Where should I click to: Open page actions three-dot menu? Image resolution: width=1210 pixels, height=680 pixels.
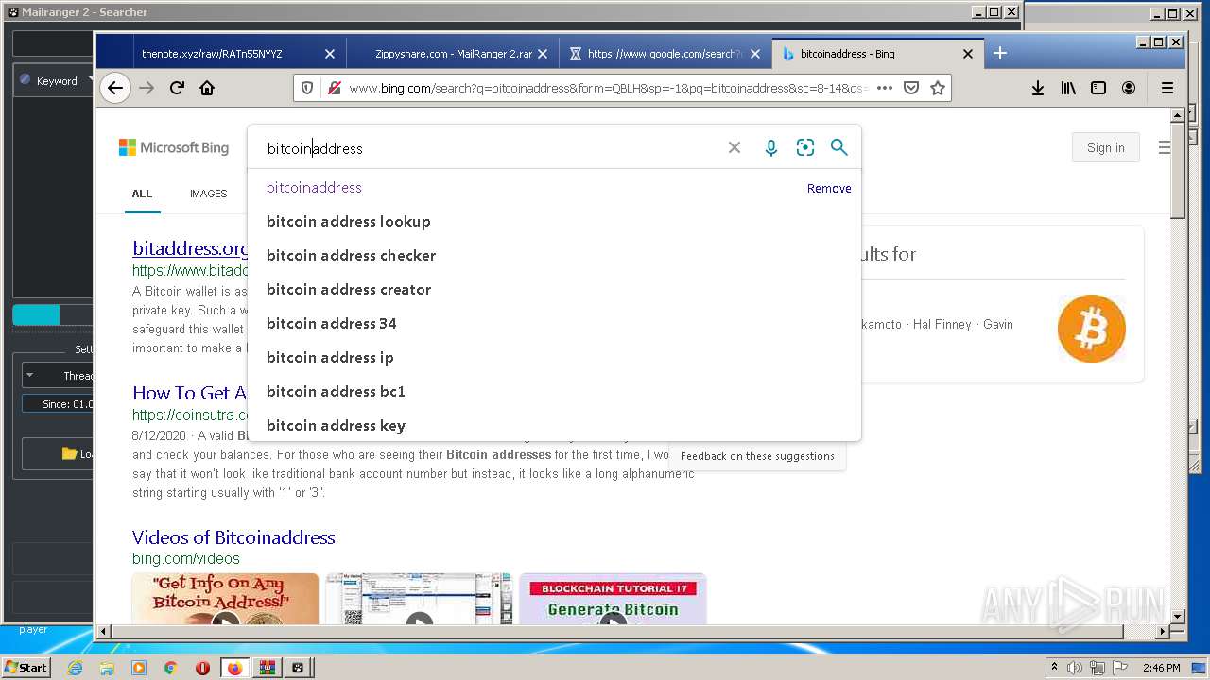(x=885, y=88)
